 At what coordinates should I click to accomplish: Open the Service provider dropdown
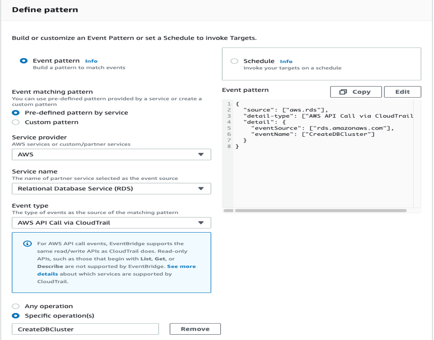tap(113, 154)
